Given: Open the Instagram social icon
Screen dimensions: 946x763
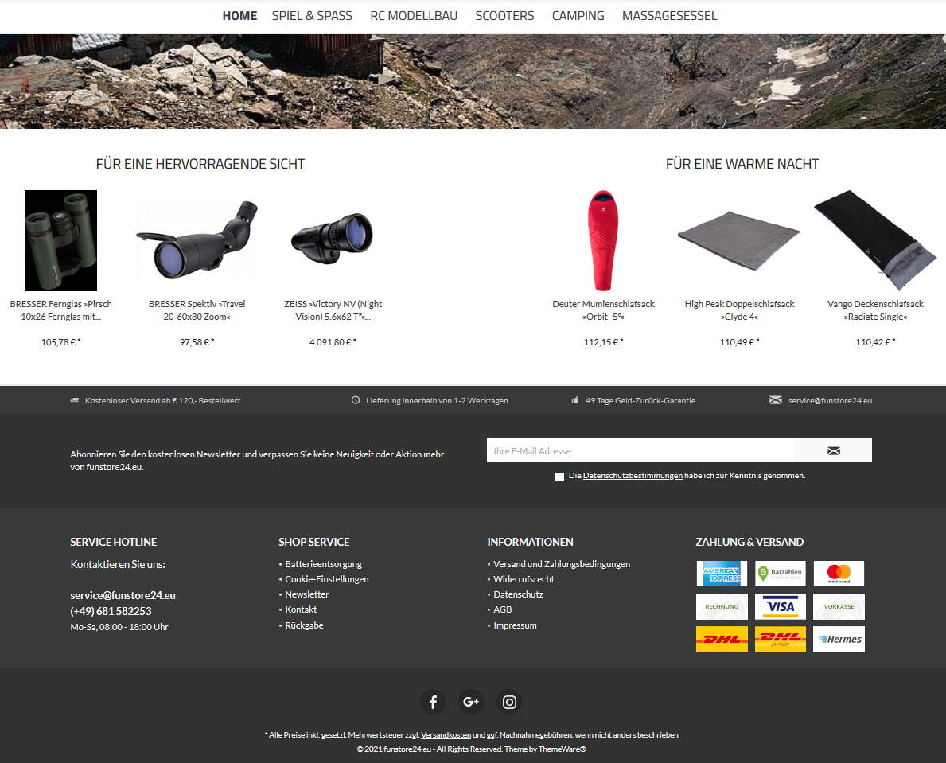Looking at the screenshot, I should coord(509,702).
